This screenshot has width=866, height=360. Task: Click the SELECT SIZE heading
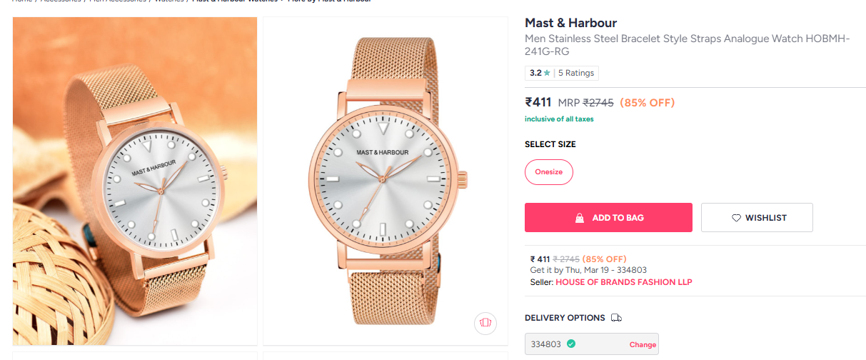(550, 144)
